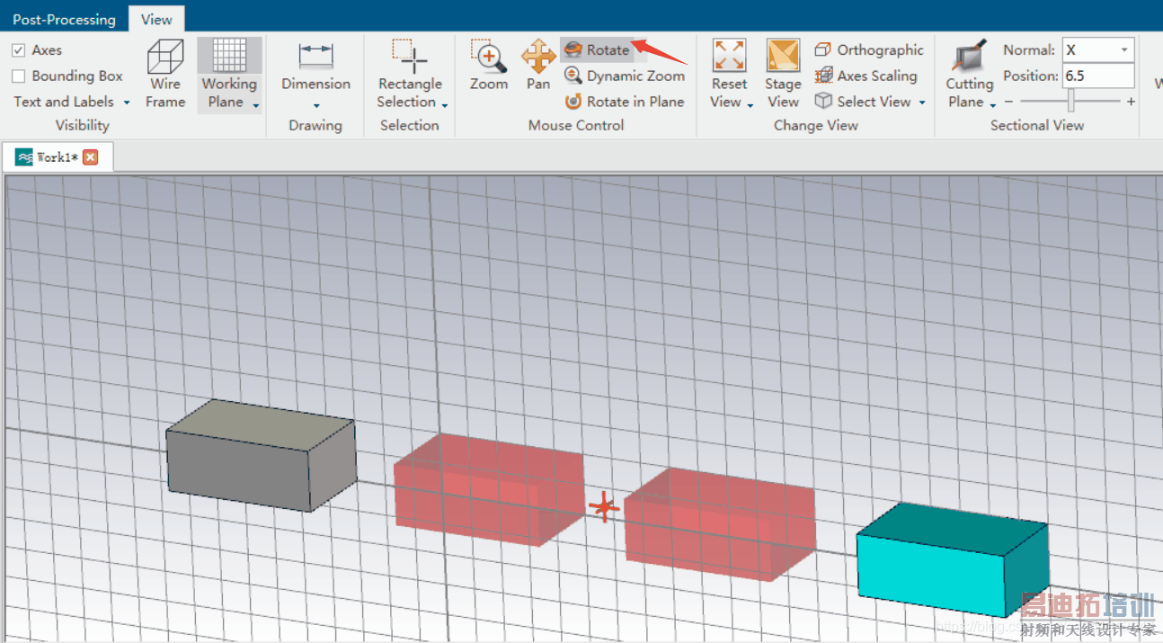Toggle Orthographic projection

click(x=869, y=50)
